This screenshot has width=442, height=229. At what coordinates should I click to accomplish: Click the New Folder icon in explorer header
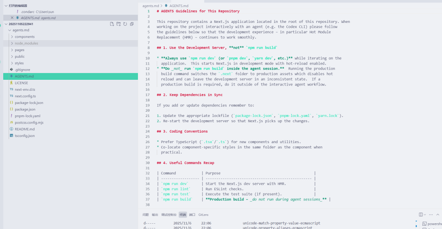[119, 24]
